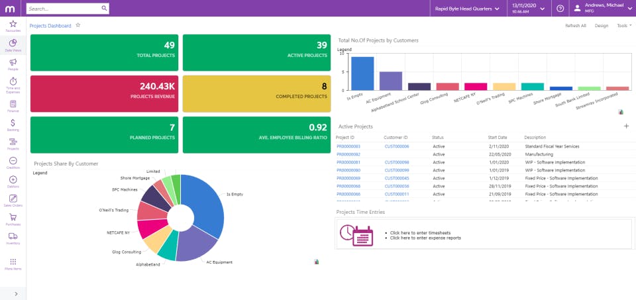Image resolution: width=636 pixels, height=300 pixels.
Task: Toggle favourite star next to Projects Dashboard
Action: pos(78,25)
